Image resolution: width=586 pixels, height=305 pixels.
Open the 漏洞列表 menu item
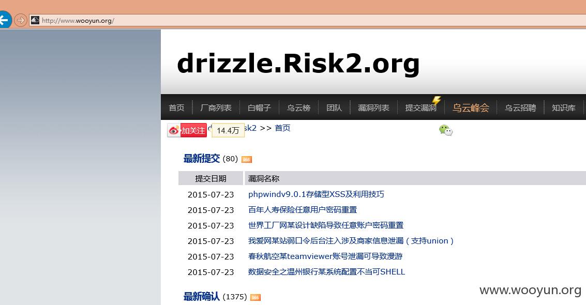coord(374,108)
